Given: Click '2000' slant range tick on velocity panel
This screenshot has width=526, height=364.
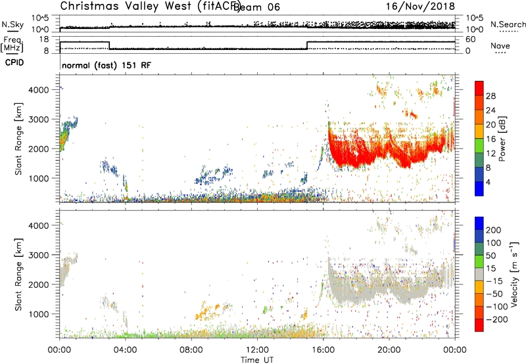Looking at the screenshot, I should (38, 284).
